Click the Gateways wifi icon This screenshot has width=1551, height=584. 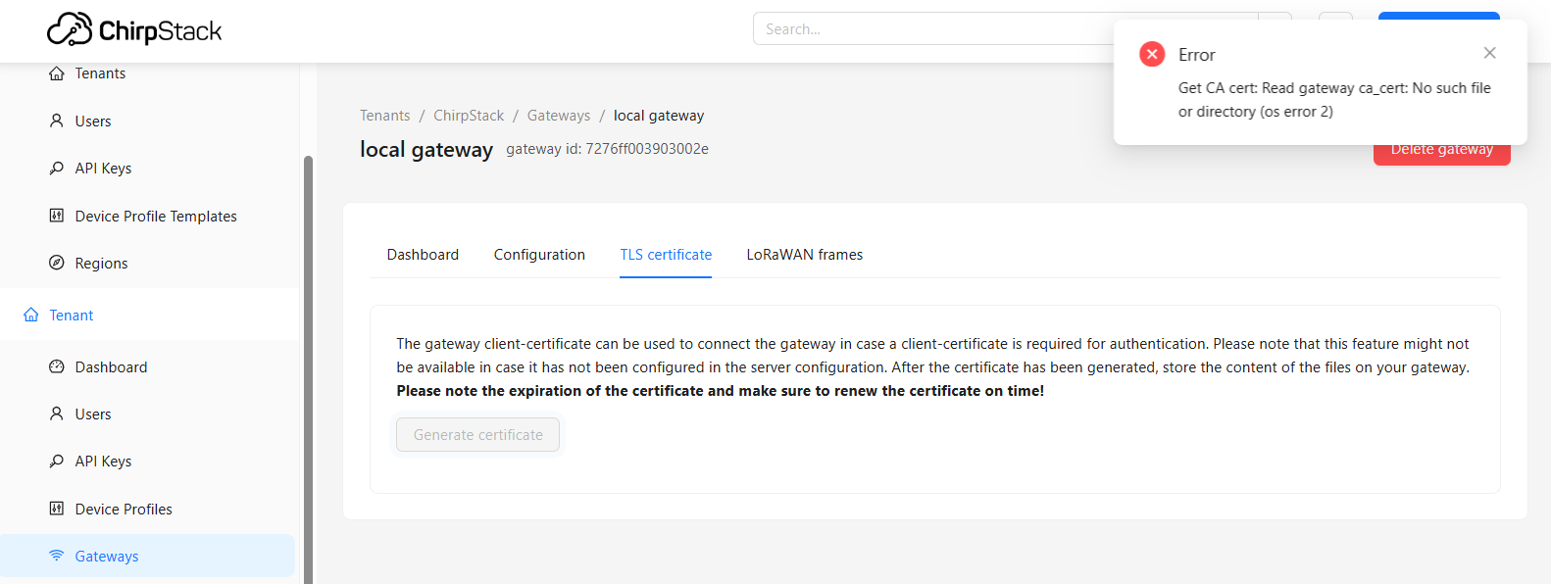click(x=57, y=556)
